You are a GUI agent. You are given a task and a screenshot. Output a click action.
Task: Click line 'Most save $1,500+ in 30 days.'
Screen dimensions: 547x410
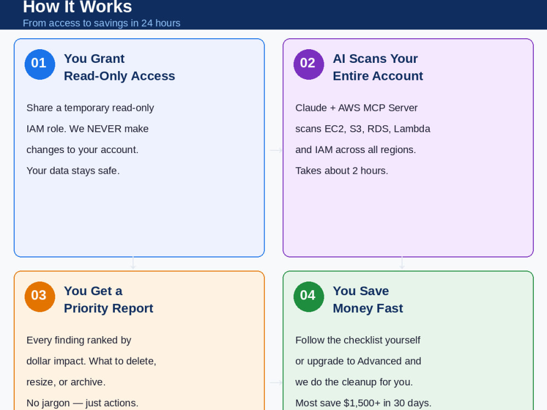364,403
